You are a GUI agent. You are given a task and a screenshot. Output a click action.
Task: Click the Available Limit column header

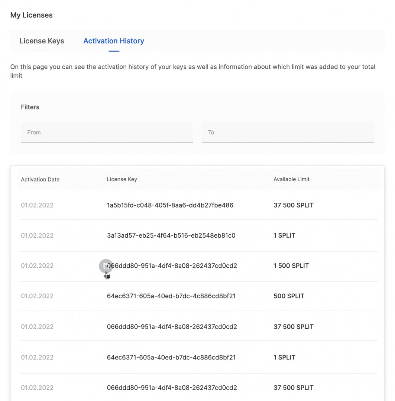291,179
